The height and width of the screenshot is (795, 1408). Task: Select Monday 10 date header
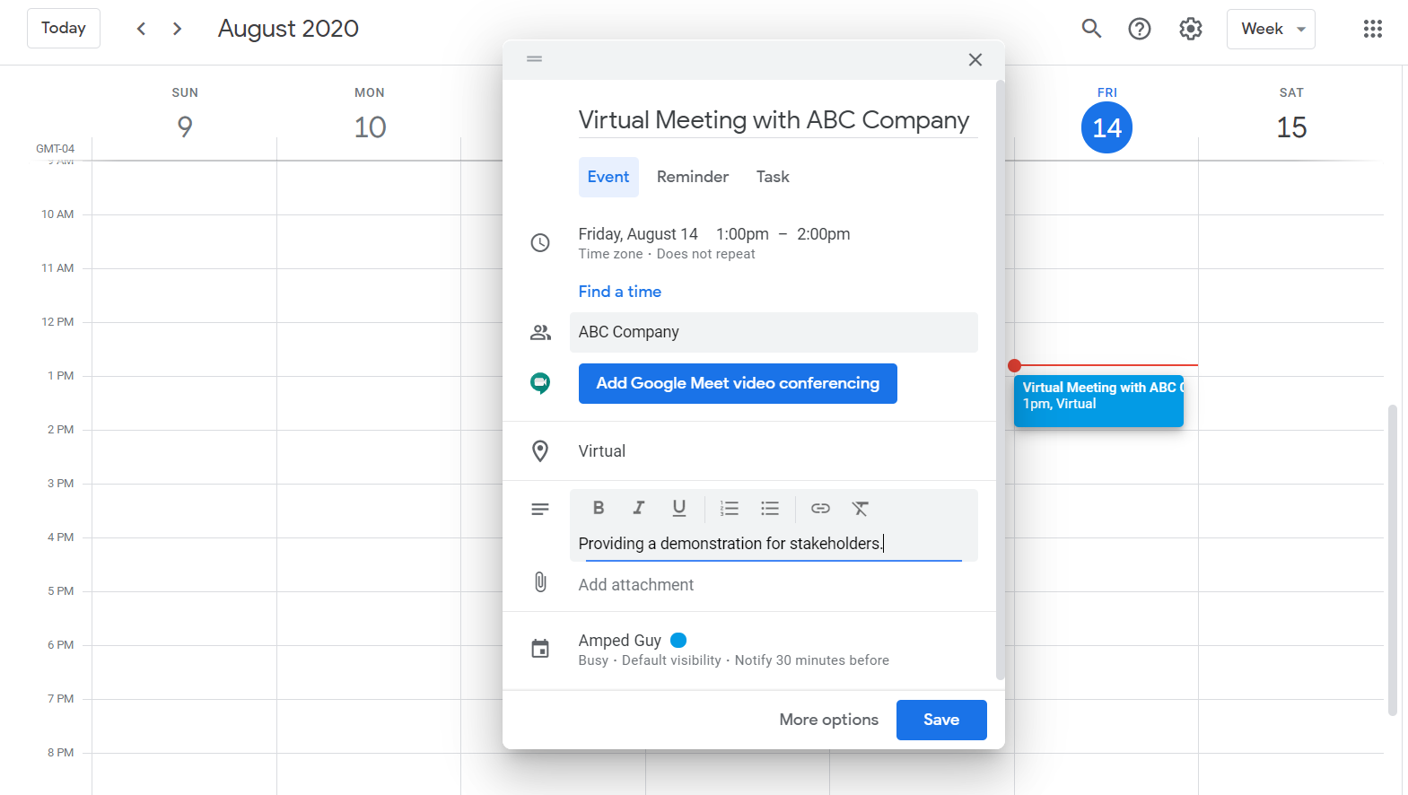pos(370,127)
